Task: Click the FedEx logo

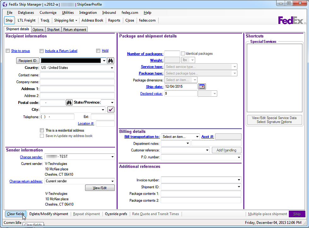Action: [x=291, y=20]
